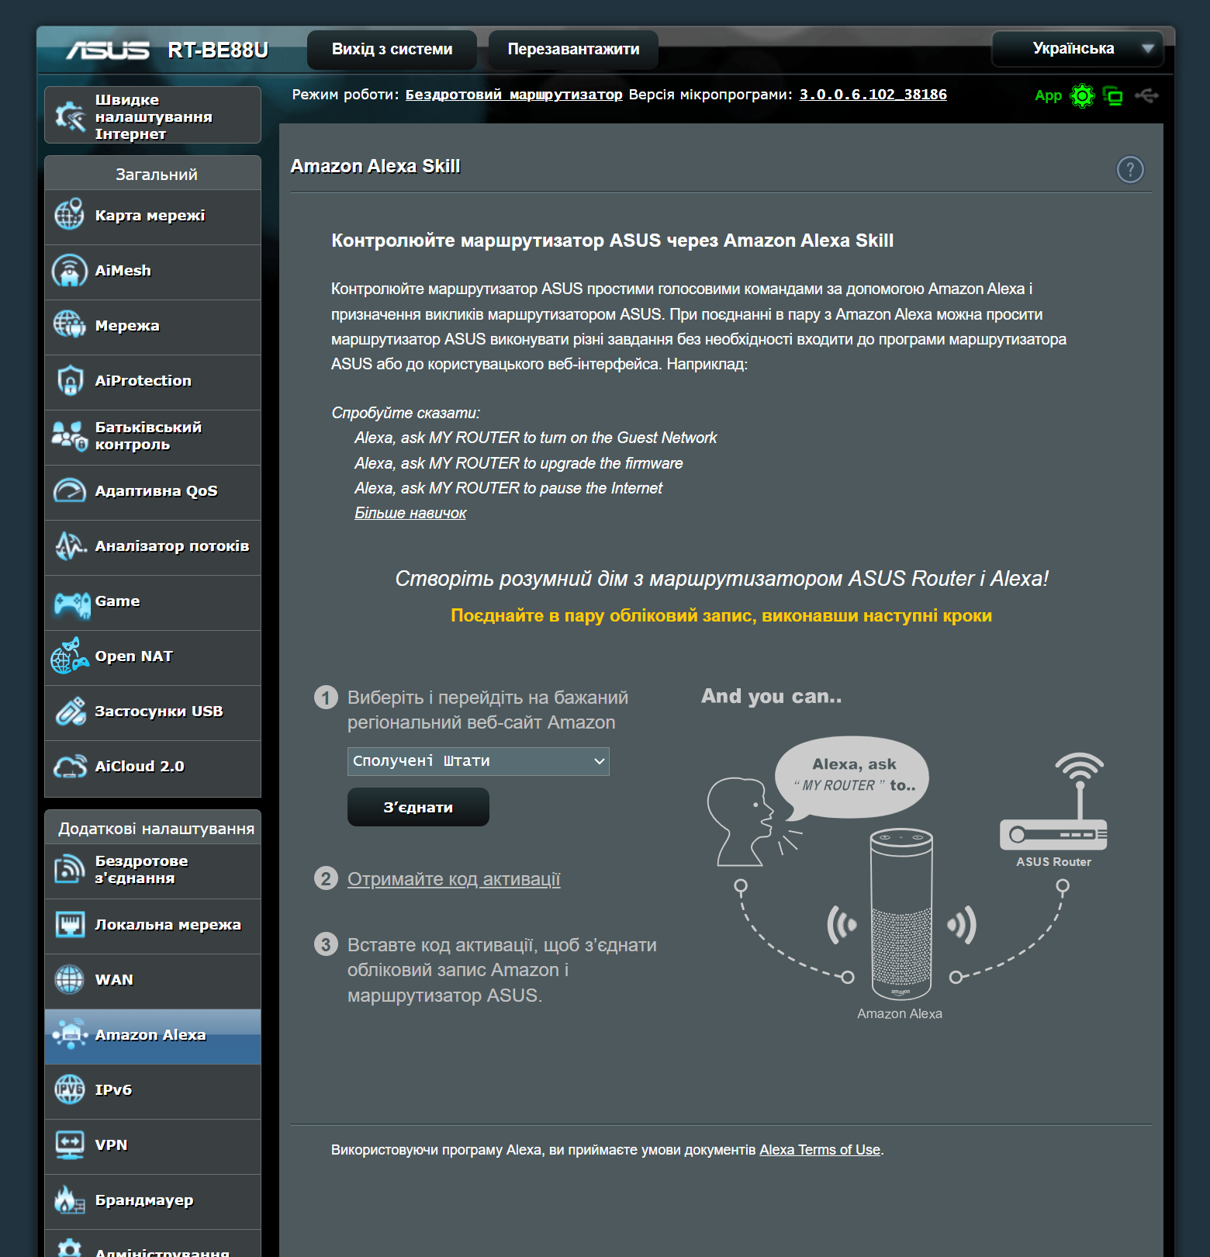Open Аналізатор потоків menu item
Screen dimensions: 1210x1257
[x=153, y=546]
